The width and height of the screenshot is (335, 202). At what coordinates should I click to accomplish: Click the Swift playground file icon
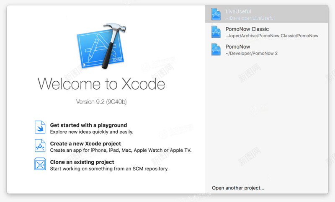pyautogui.click(x=40, y=127)
